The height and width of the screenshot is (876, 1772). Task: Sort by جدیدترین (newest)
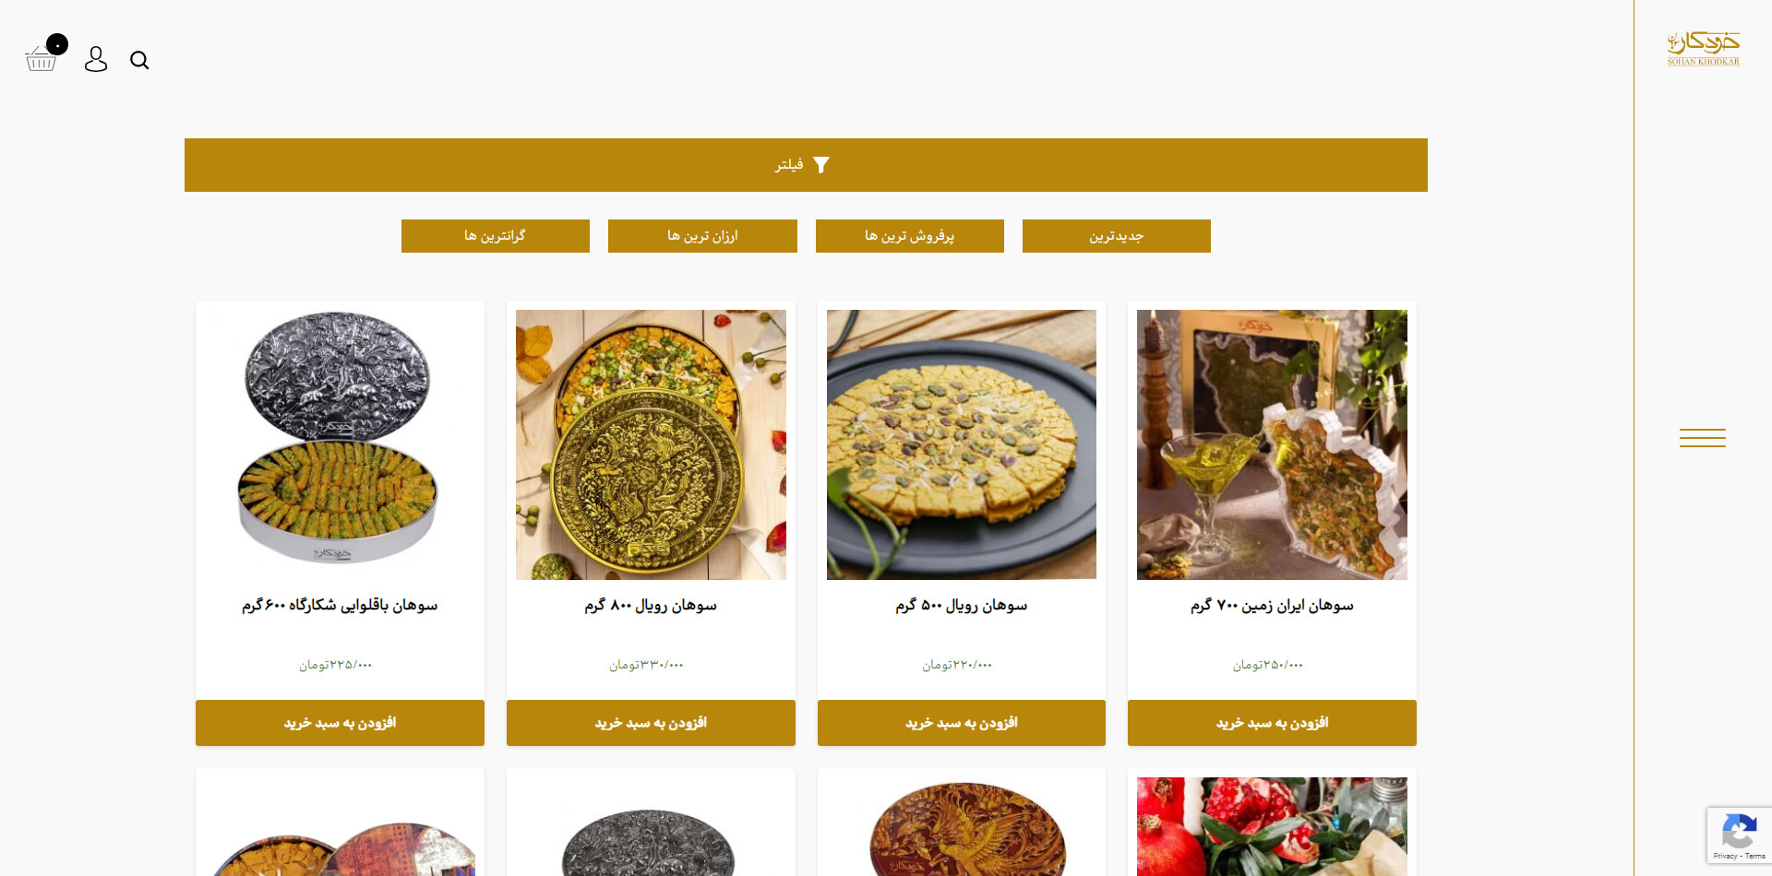(x=1117, y=236)
